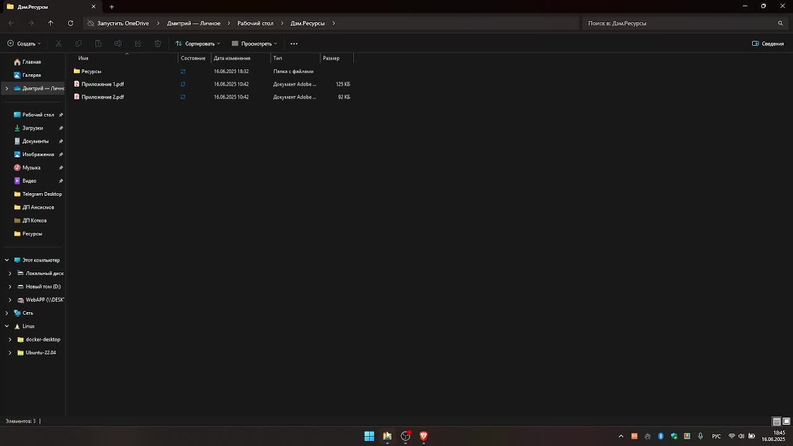793x446 pixels.
Task: Click the РУС language indicator
Action: pos(716,436)
